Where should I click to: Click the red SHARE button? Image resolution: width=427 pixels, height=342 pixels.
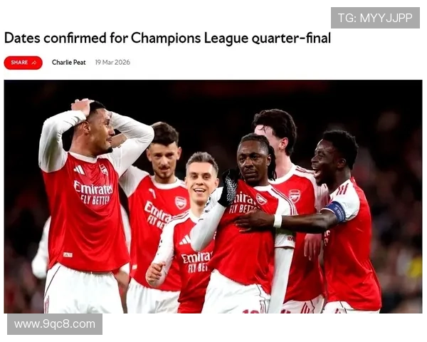[x=23, y=63]
